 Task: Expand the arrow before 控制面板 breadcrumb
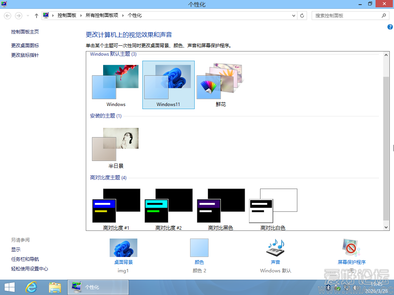(x=53, y=15)
